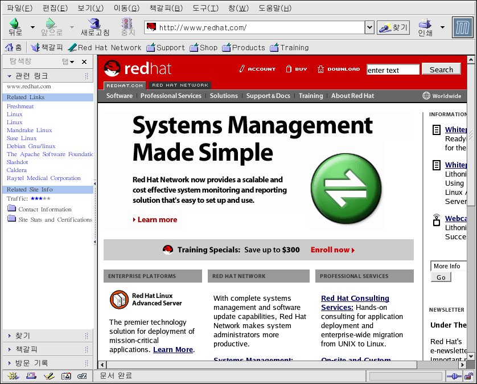Click the security lock icon in status bar

468,376
